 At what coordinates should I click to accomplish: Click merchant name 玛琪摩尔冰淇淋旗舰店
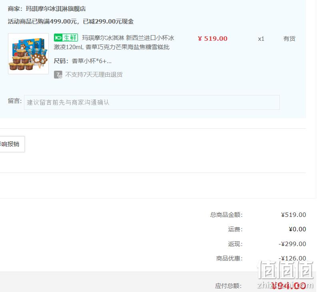coord(56,9)
